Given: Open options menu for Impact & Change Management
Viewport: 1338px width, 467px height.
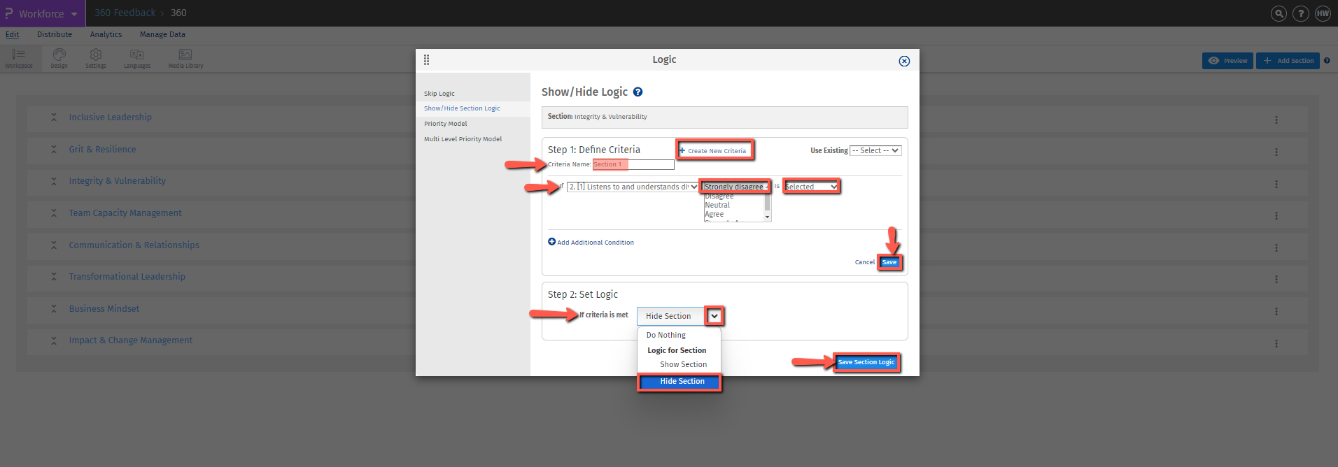Looking at the screenshot, I should (x=1276, y=343).
